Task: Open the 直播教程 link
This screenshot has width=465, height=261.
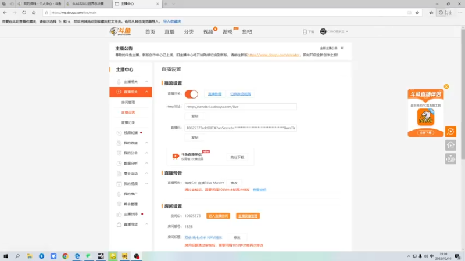Action: click(214, 94)
